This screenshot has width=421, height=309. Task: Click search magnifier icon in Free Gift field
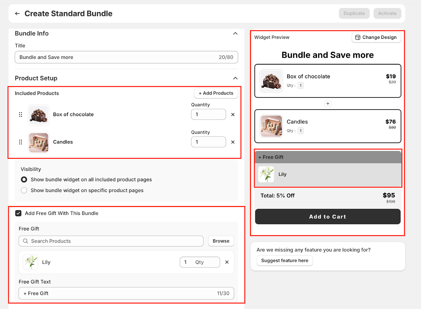[26, 241]
